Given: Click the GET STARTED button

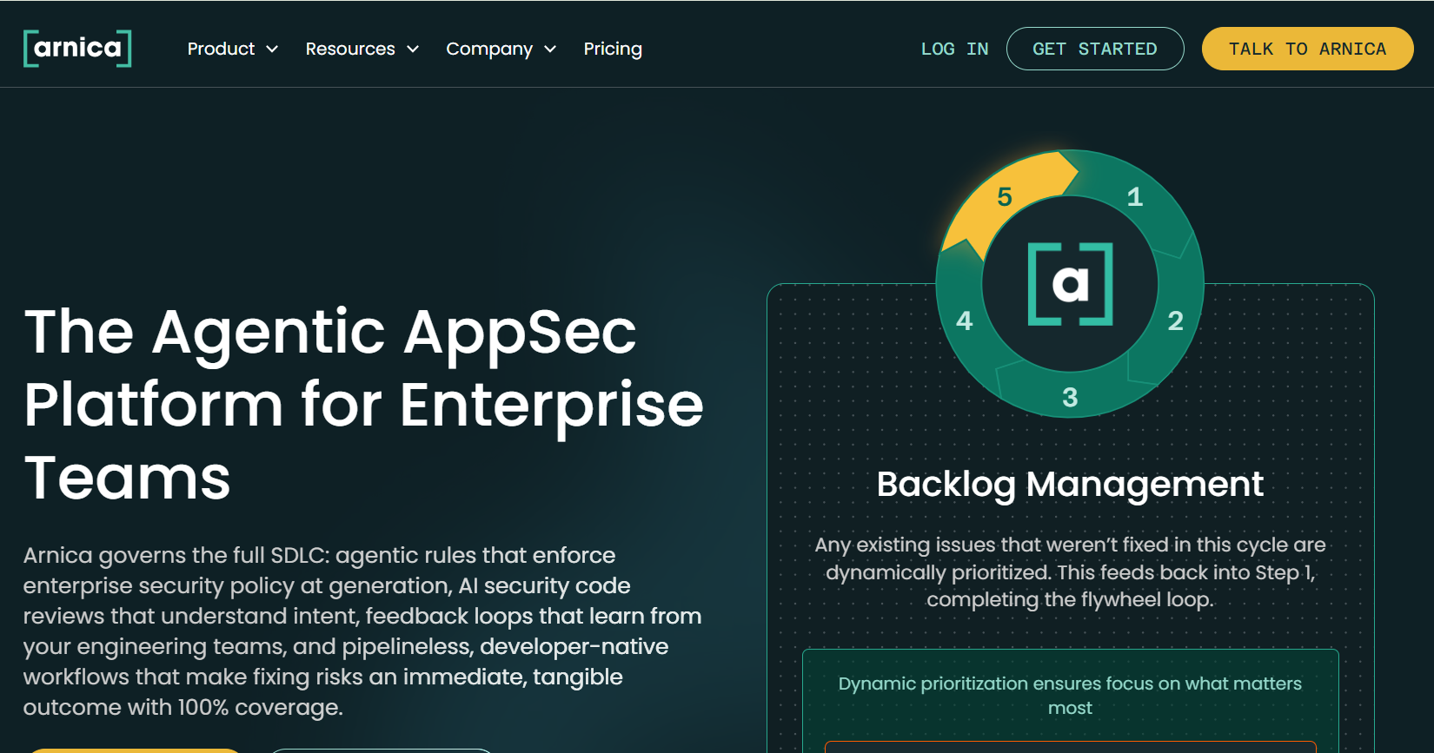Looking at the screenshot, I should point(1095,49).
